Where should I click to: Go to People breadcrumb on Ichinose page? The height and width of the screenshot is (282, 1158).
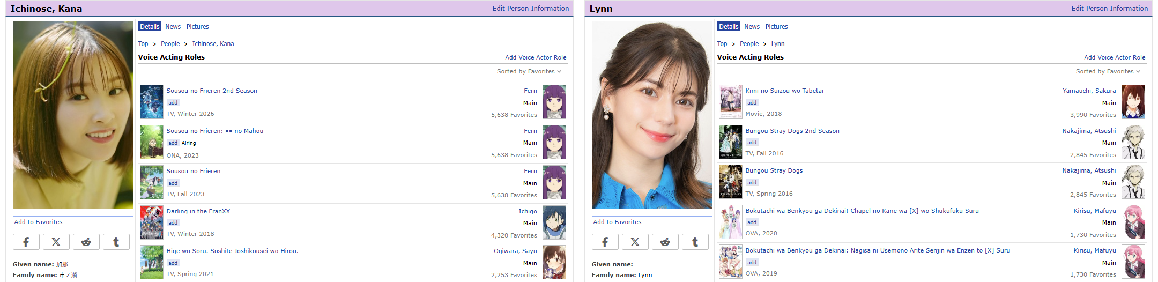(x=170, y=44)
